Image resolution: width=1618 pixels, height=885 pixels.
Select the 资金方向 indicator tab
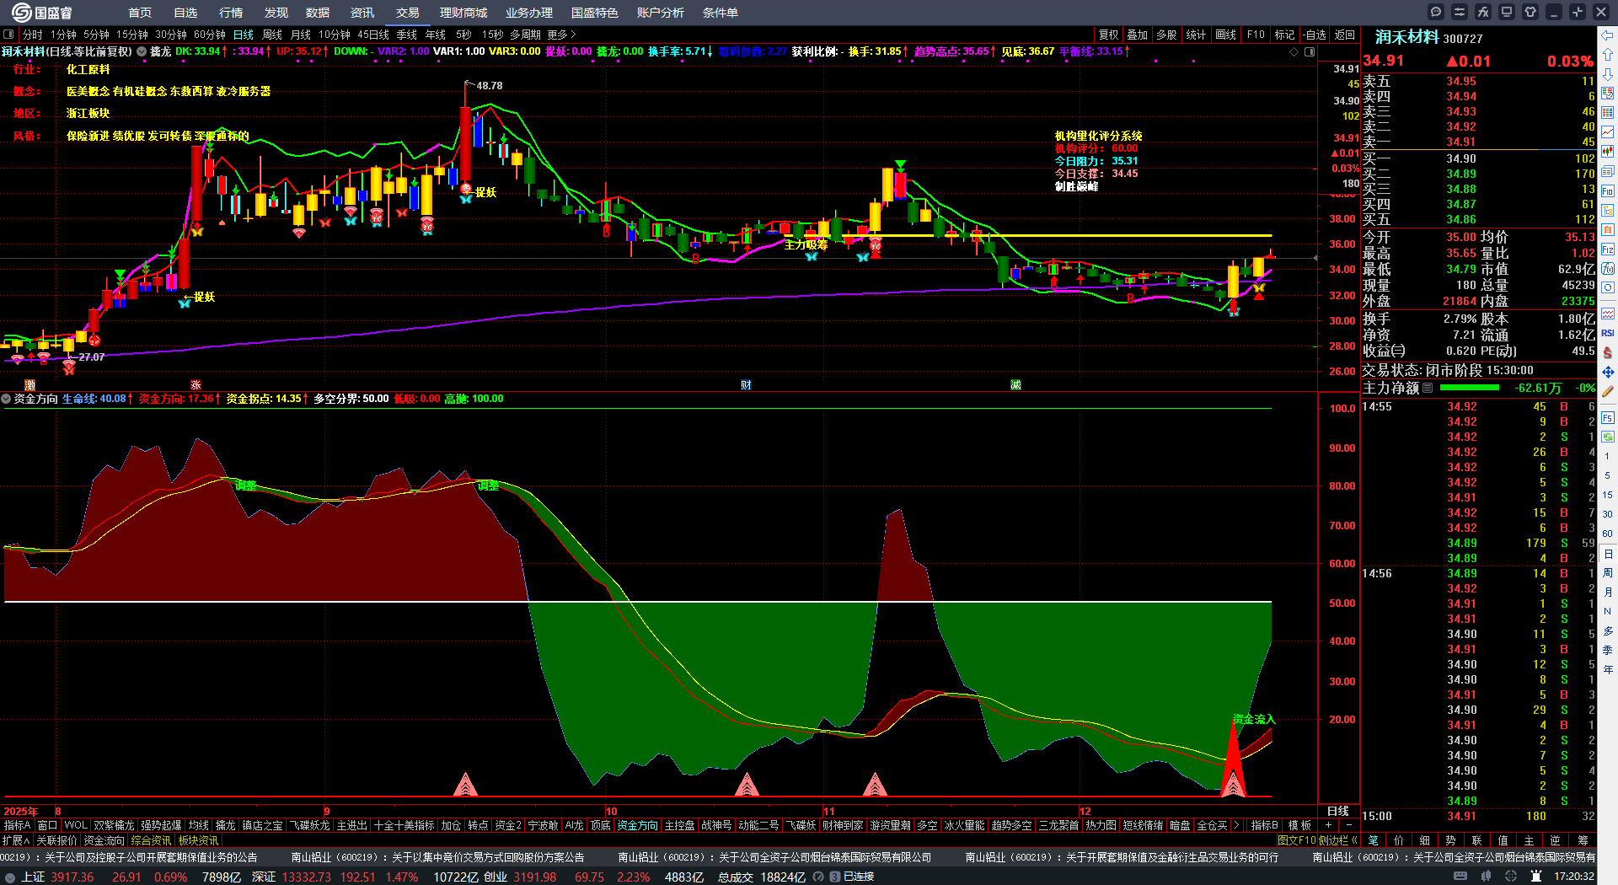(x=637, y=825)
